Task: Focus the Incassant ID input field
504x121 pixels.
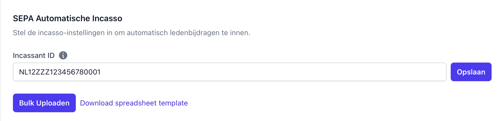Action: (x=229, y=72)
